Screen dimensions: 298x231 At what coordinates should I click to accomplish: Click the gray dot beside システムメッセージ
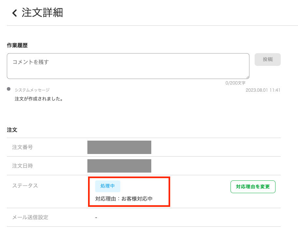tap(9, 89)
